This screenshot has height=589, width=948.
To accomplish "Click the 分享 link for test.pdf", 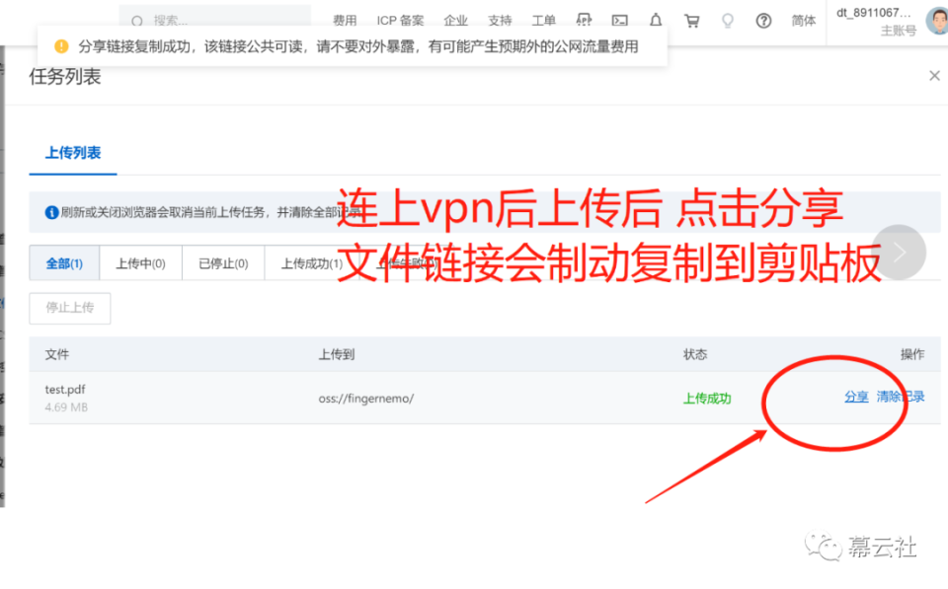I will (x=855, y=397).
